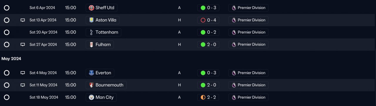Click the Tottenham club crest icon
376x106 pixels.
(91, 32)
